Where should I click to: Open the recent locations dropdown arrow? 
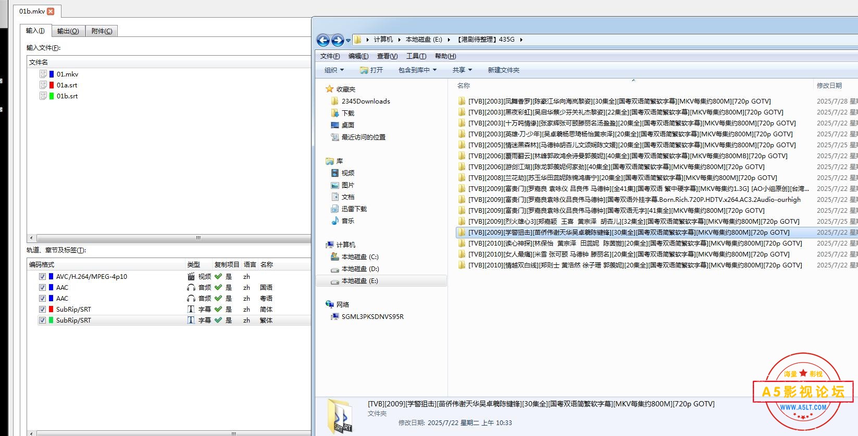tap(349, 41)
